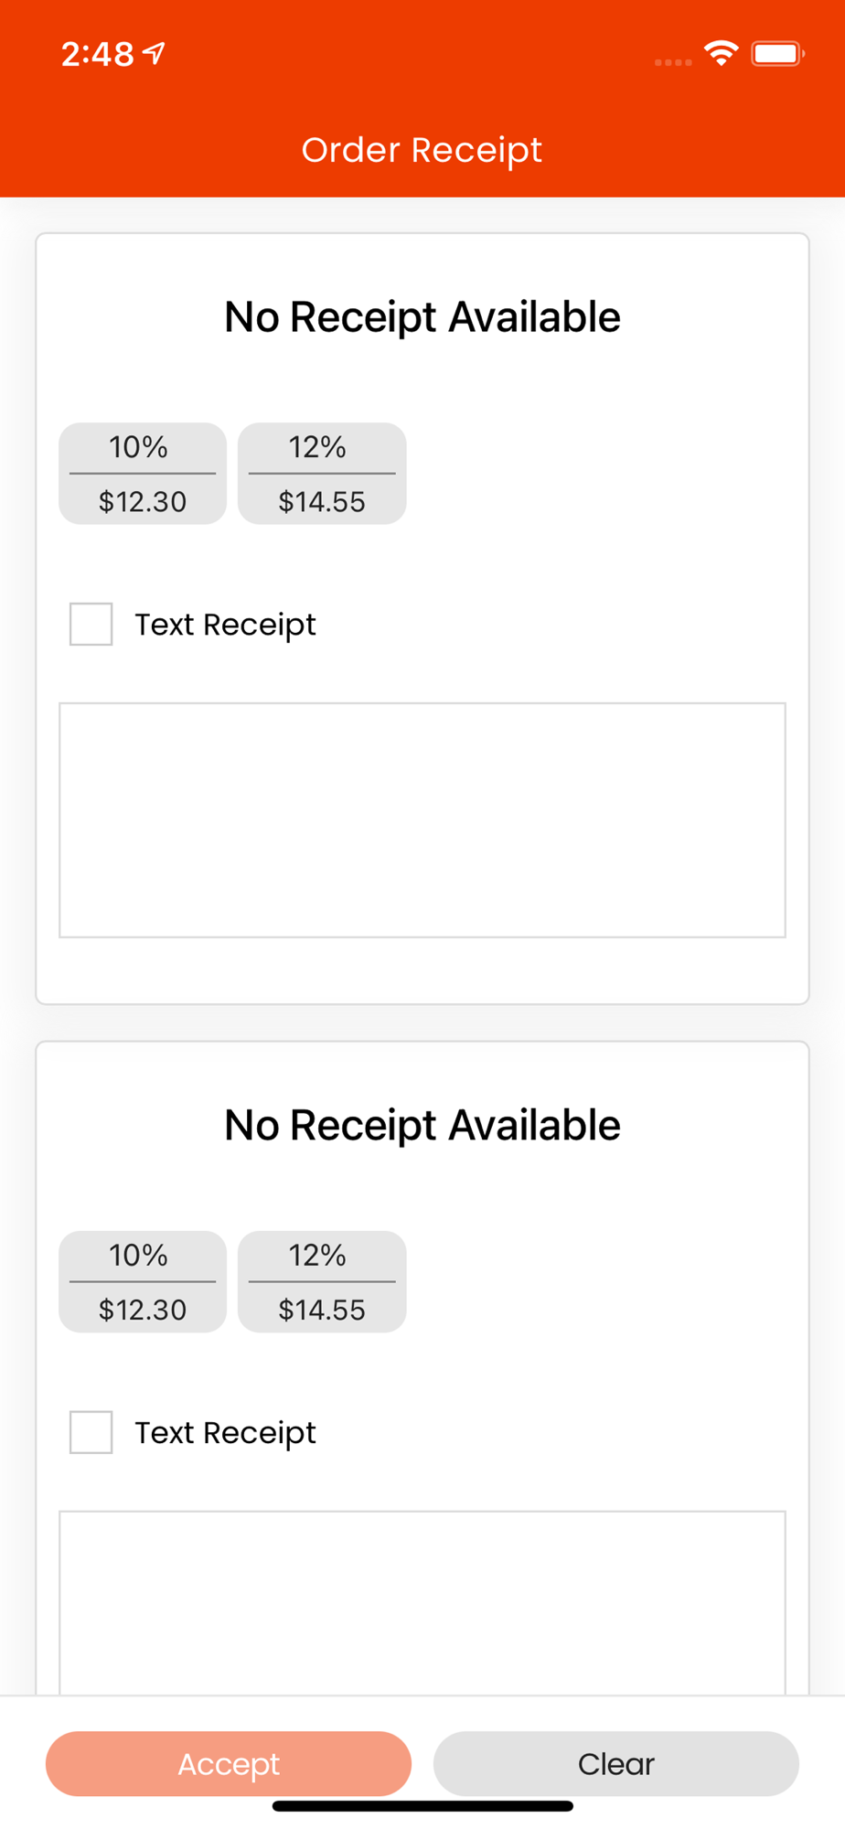Viewport: 845px width, 1829px height.
Task: Tap the Accept button
Action: click(x=229, y=1763)
